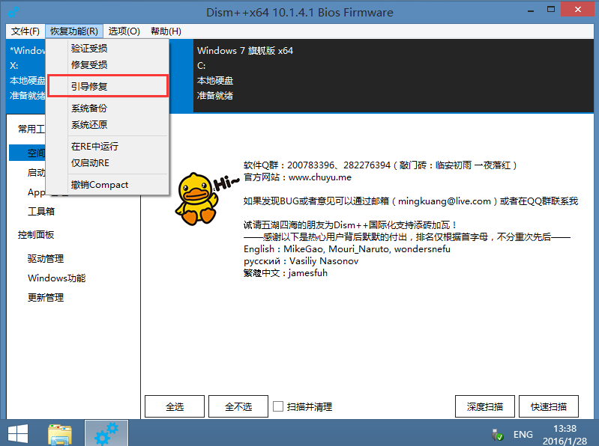The image size is (599, 446).
Task: Click the 软件Q群 group number line
Action: tap(381, 165)
